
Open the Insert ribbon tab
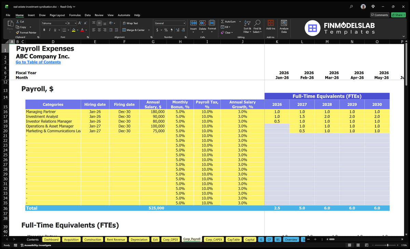coord(31,15)
